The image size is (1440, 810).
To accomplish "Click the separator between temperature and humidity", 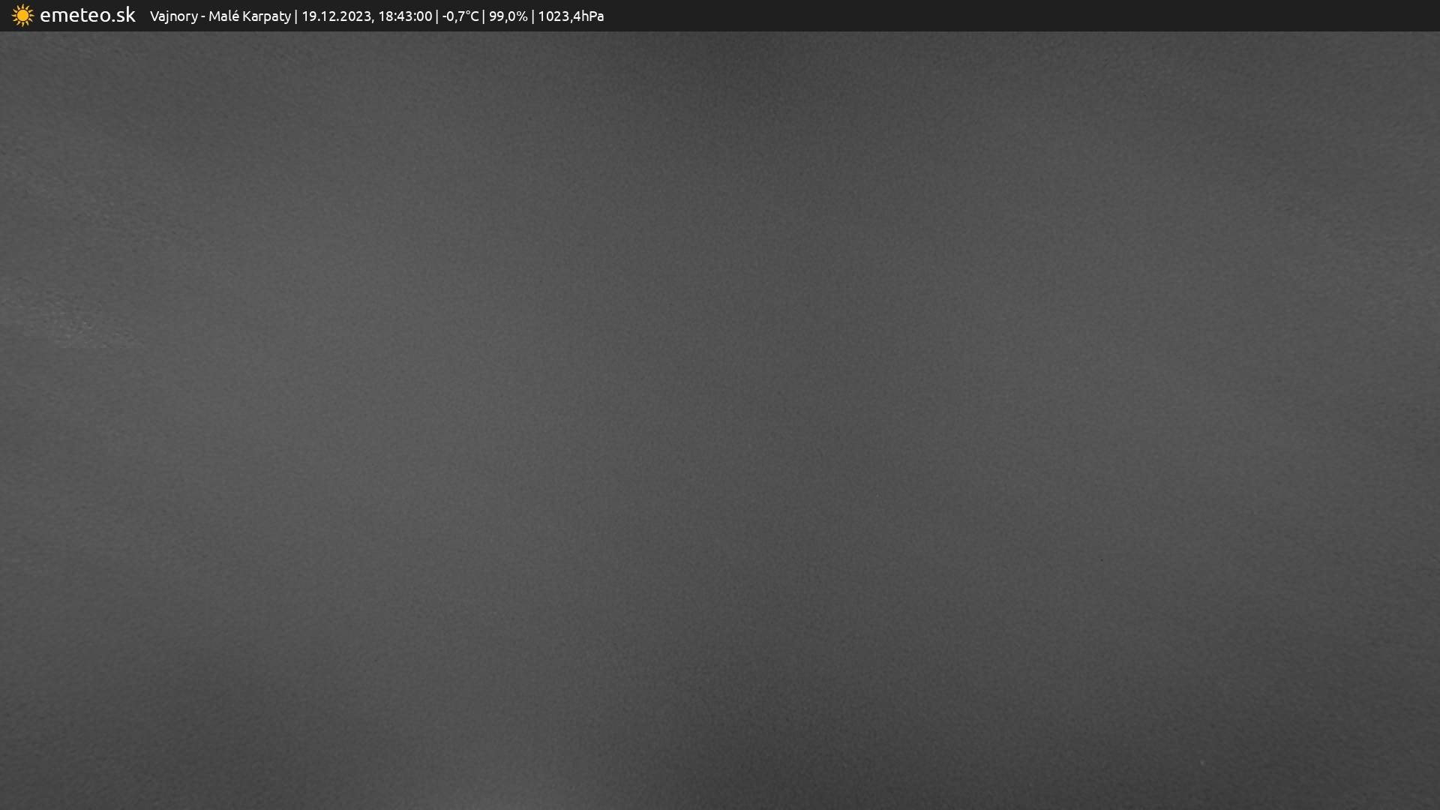I will tap(484, 16).
